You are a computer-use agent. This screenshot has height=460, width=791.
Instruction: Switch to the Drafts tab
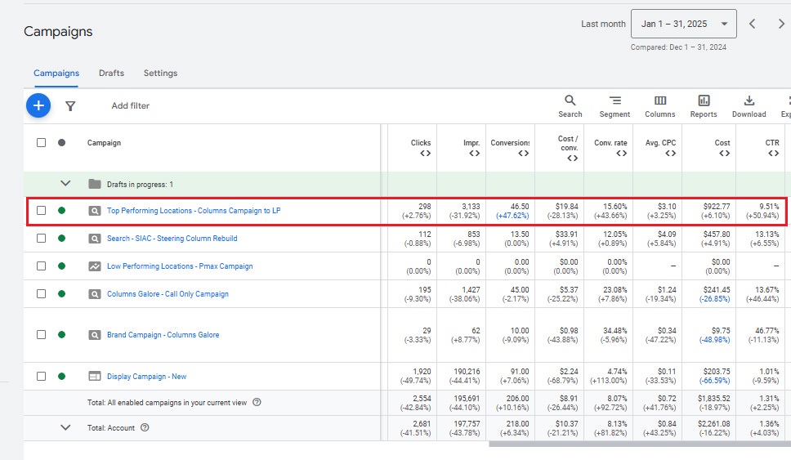coord(111,74)
